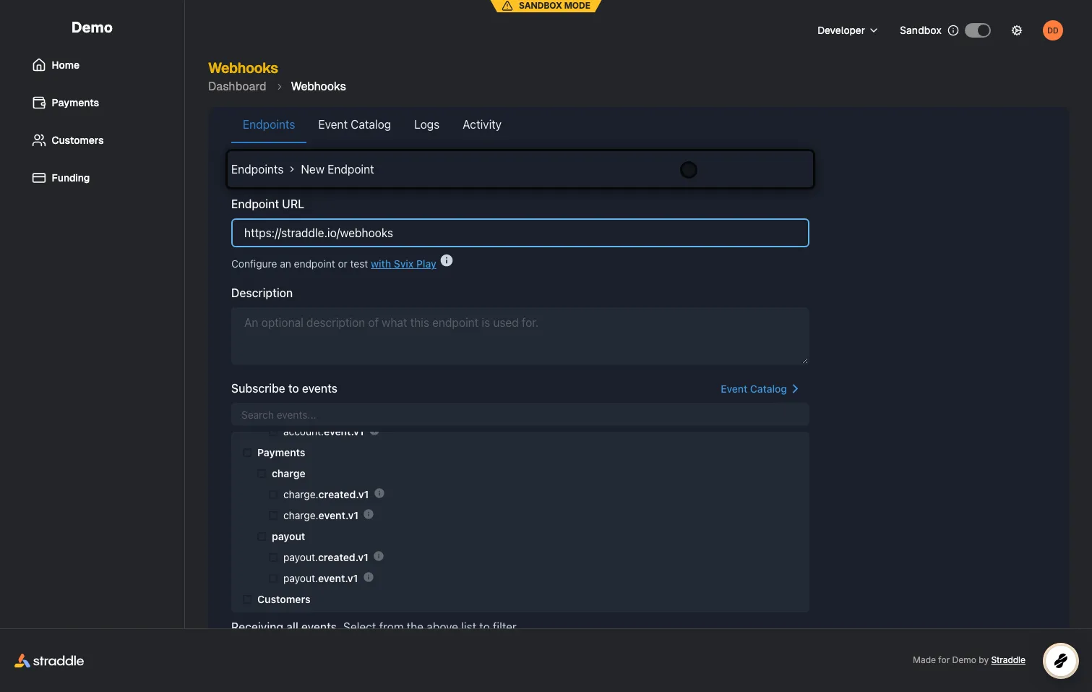Tick the payout.created.v1 checkbox

pos(273,558)
